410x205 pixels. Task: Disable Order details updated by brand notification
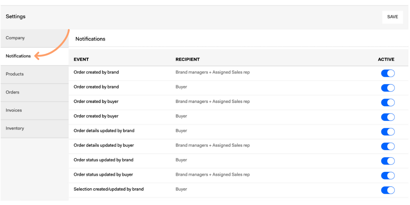388,132
